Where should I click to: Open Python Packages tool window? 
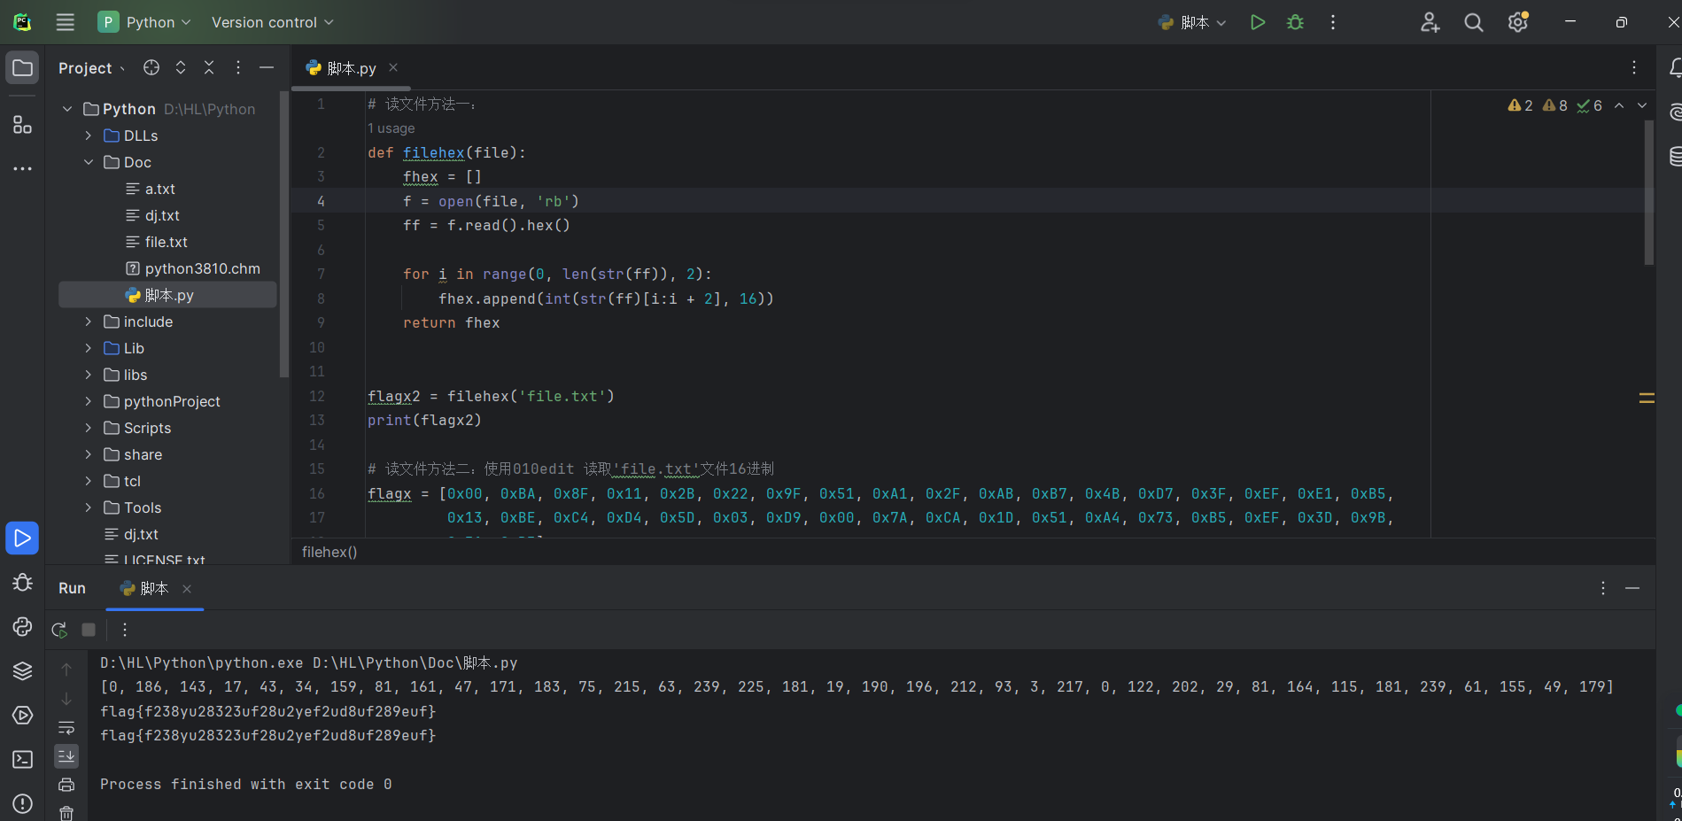(22, 626)
